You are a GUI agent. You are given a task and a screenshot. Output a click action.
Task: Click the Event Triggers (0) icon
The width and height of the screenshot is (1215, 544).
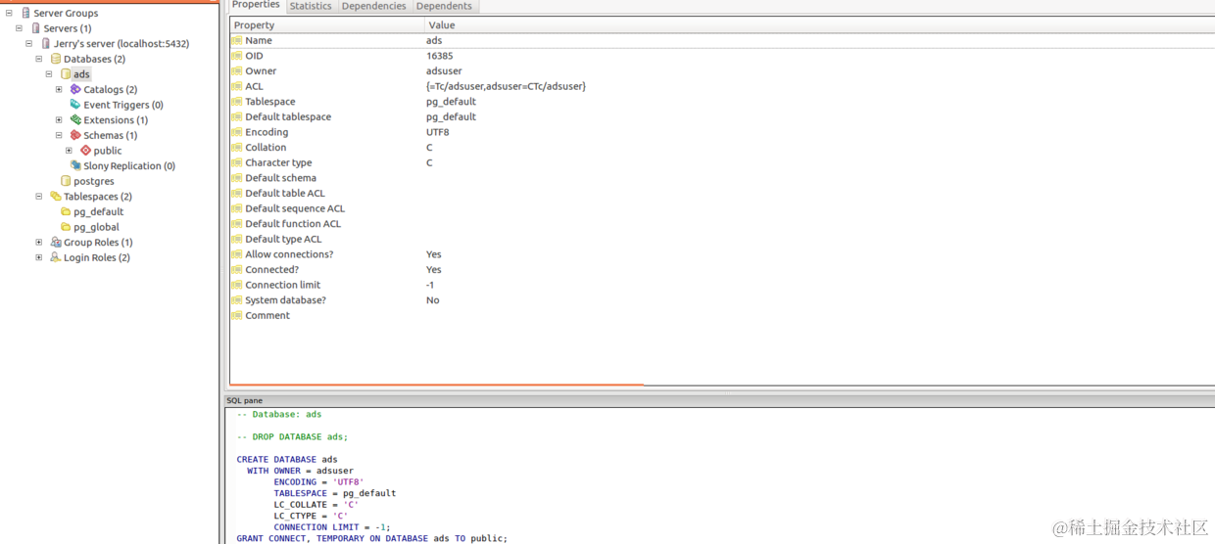75,105
